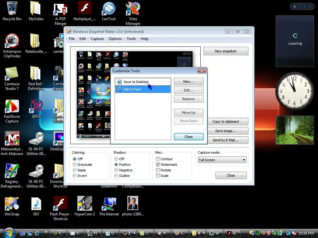Expand quick launch overflow chevron
The image size is (318, 238).
click(x=46, y=232)
